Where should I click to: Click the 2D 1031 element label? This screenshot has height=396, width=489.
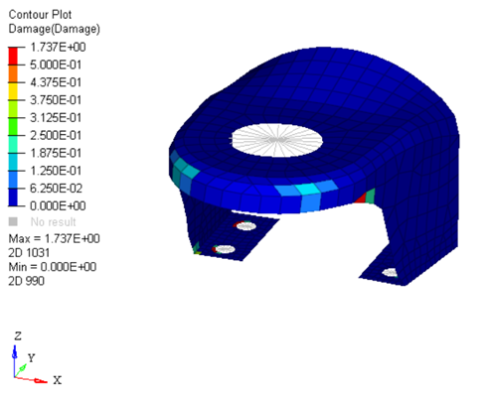pyautogui.click(x=29, y=253)
